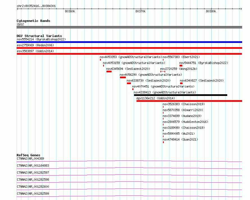Image resolution: width=250 pixels, height=200 pixels.
Task: Select the nsv6340827 red variant block
Action: tap(181, 83)
